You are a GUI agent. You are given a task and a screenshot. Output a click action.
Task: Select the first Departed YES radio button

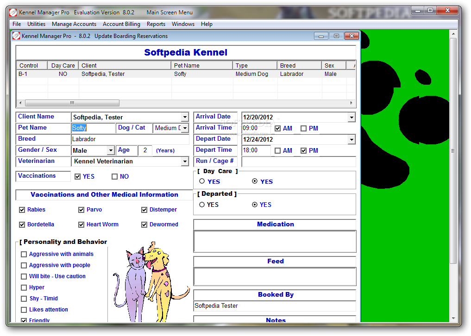pyautogui.click(x=202, y=205)
